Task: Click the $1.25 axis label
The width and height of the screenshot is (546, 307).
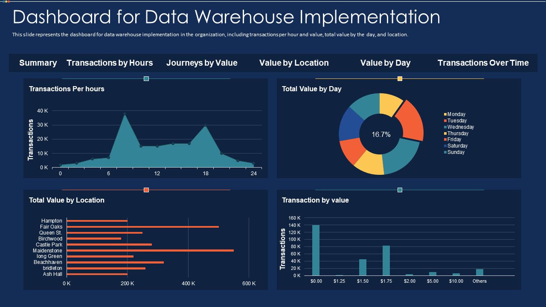Action: pos(339,281)
